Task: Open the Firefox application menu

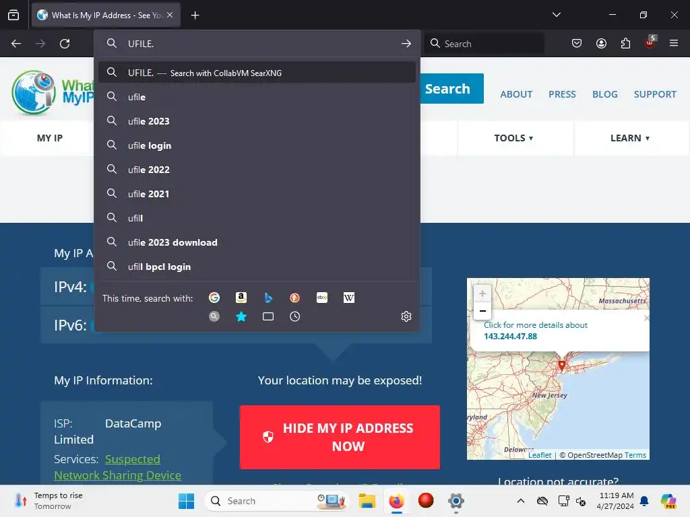Action: coord(674,43)
